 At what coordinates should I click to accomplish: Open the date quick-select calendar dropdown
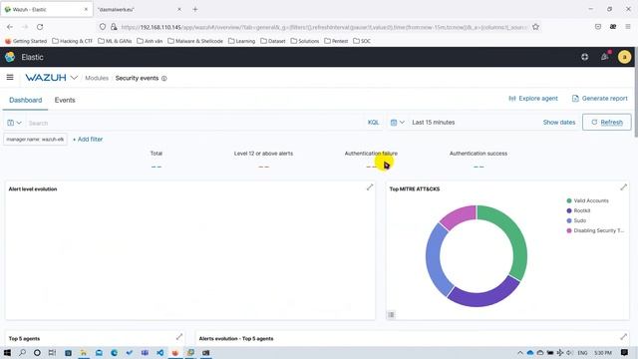pyautogui.click(x=397, y=122)
